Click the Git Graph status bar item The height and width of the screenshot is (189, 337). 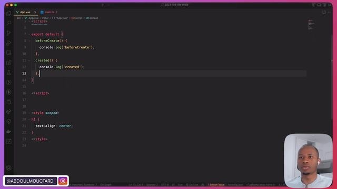click(106, 185)
